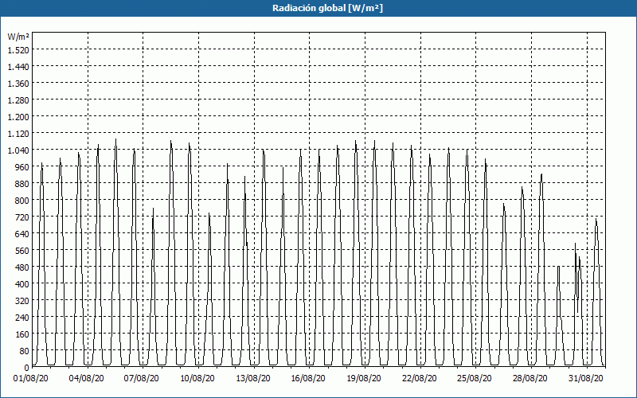
Task: Click the 01/08/20 date label
Action: (31, 378)
